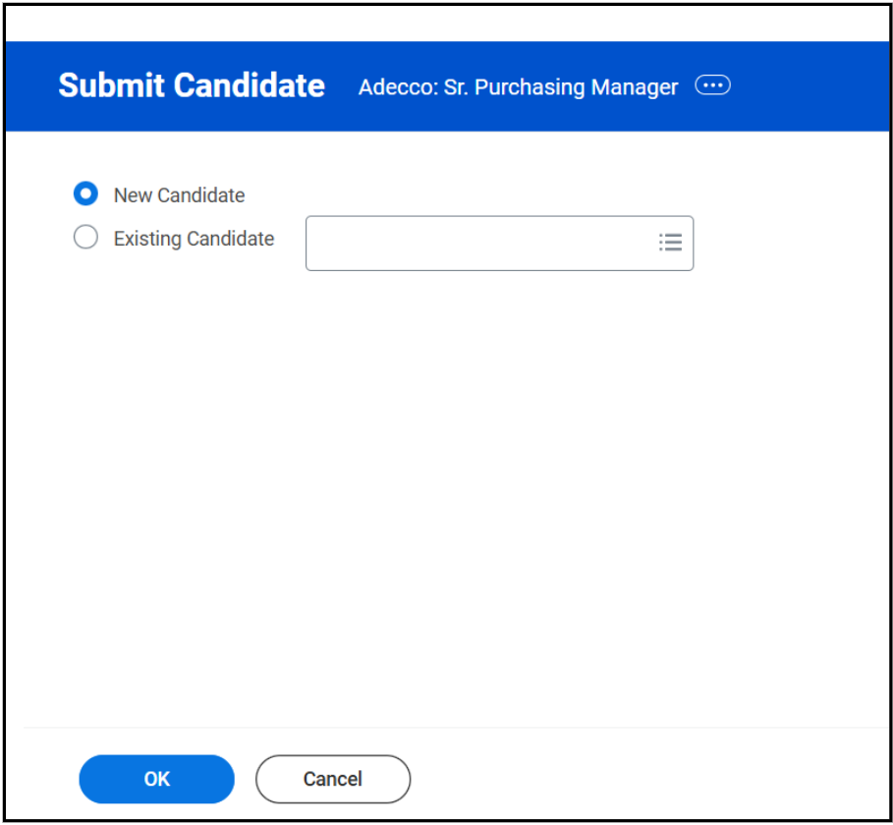893x825 pixels.
Task: Choose the Existing Candidate radio option
Action: point(86,238)
